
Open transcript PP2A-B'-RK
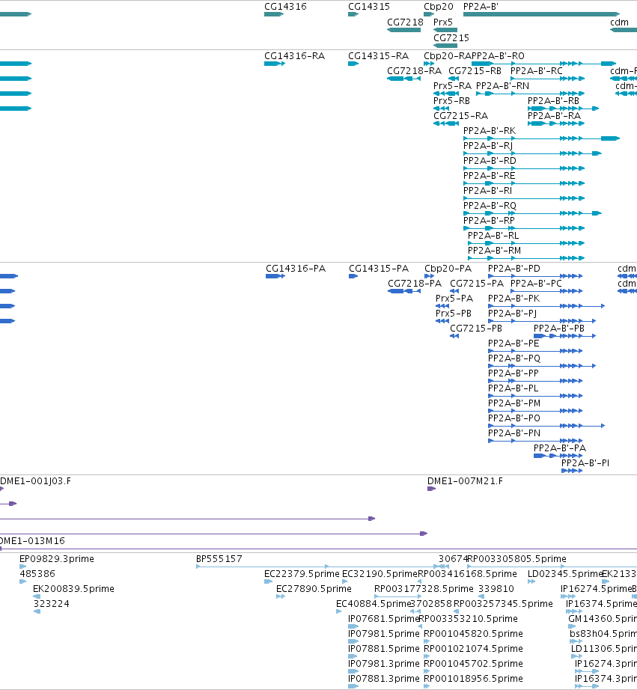coord(490,131)
